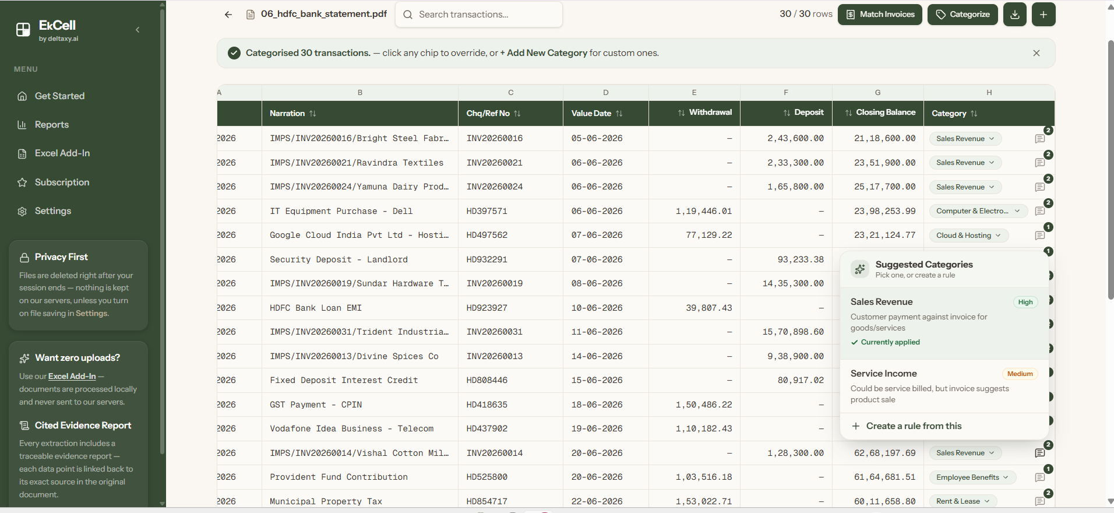Click the 06_hdfc_bank_statement.pdf filename

click(x=324, y=14)
